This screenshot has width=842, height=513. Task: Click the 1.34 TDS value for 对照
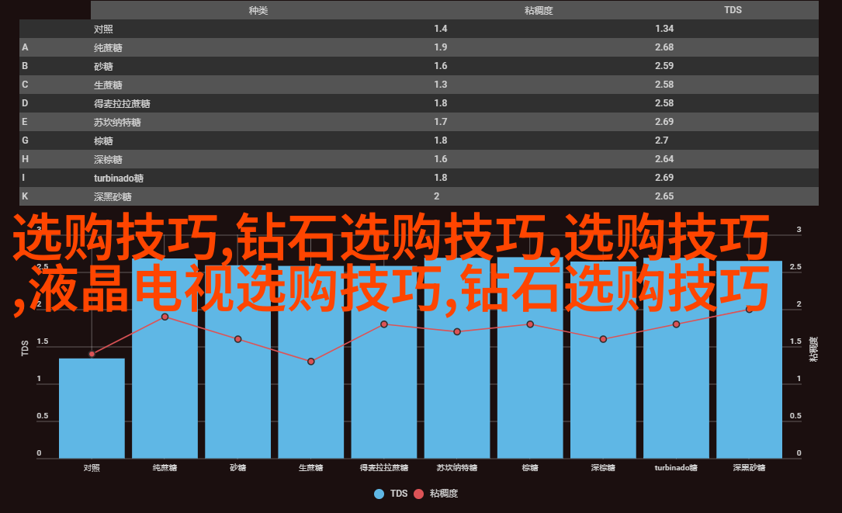[x=664, y=29]
